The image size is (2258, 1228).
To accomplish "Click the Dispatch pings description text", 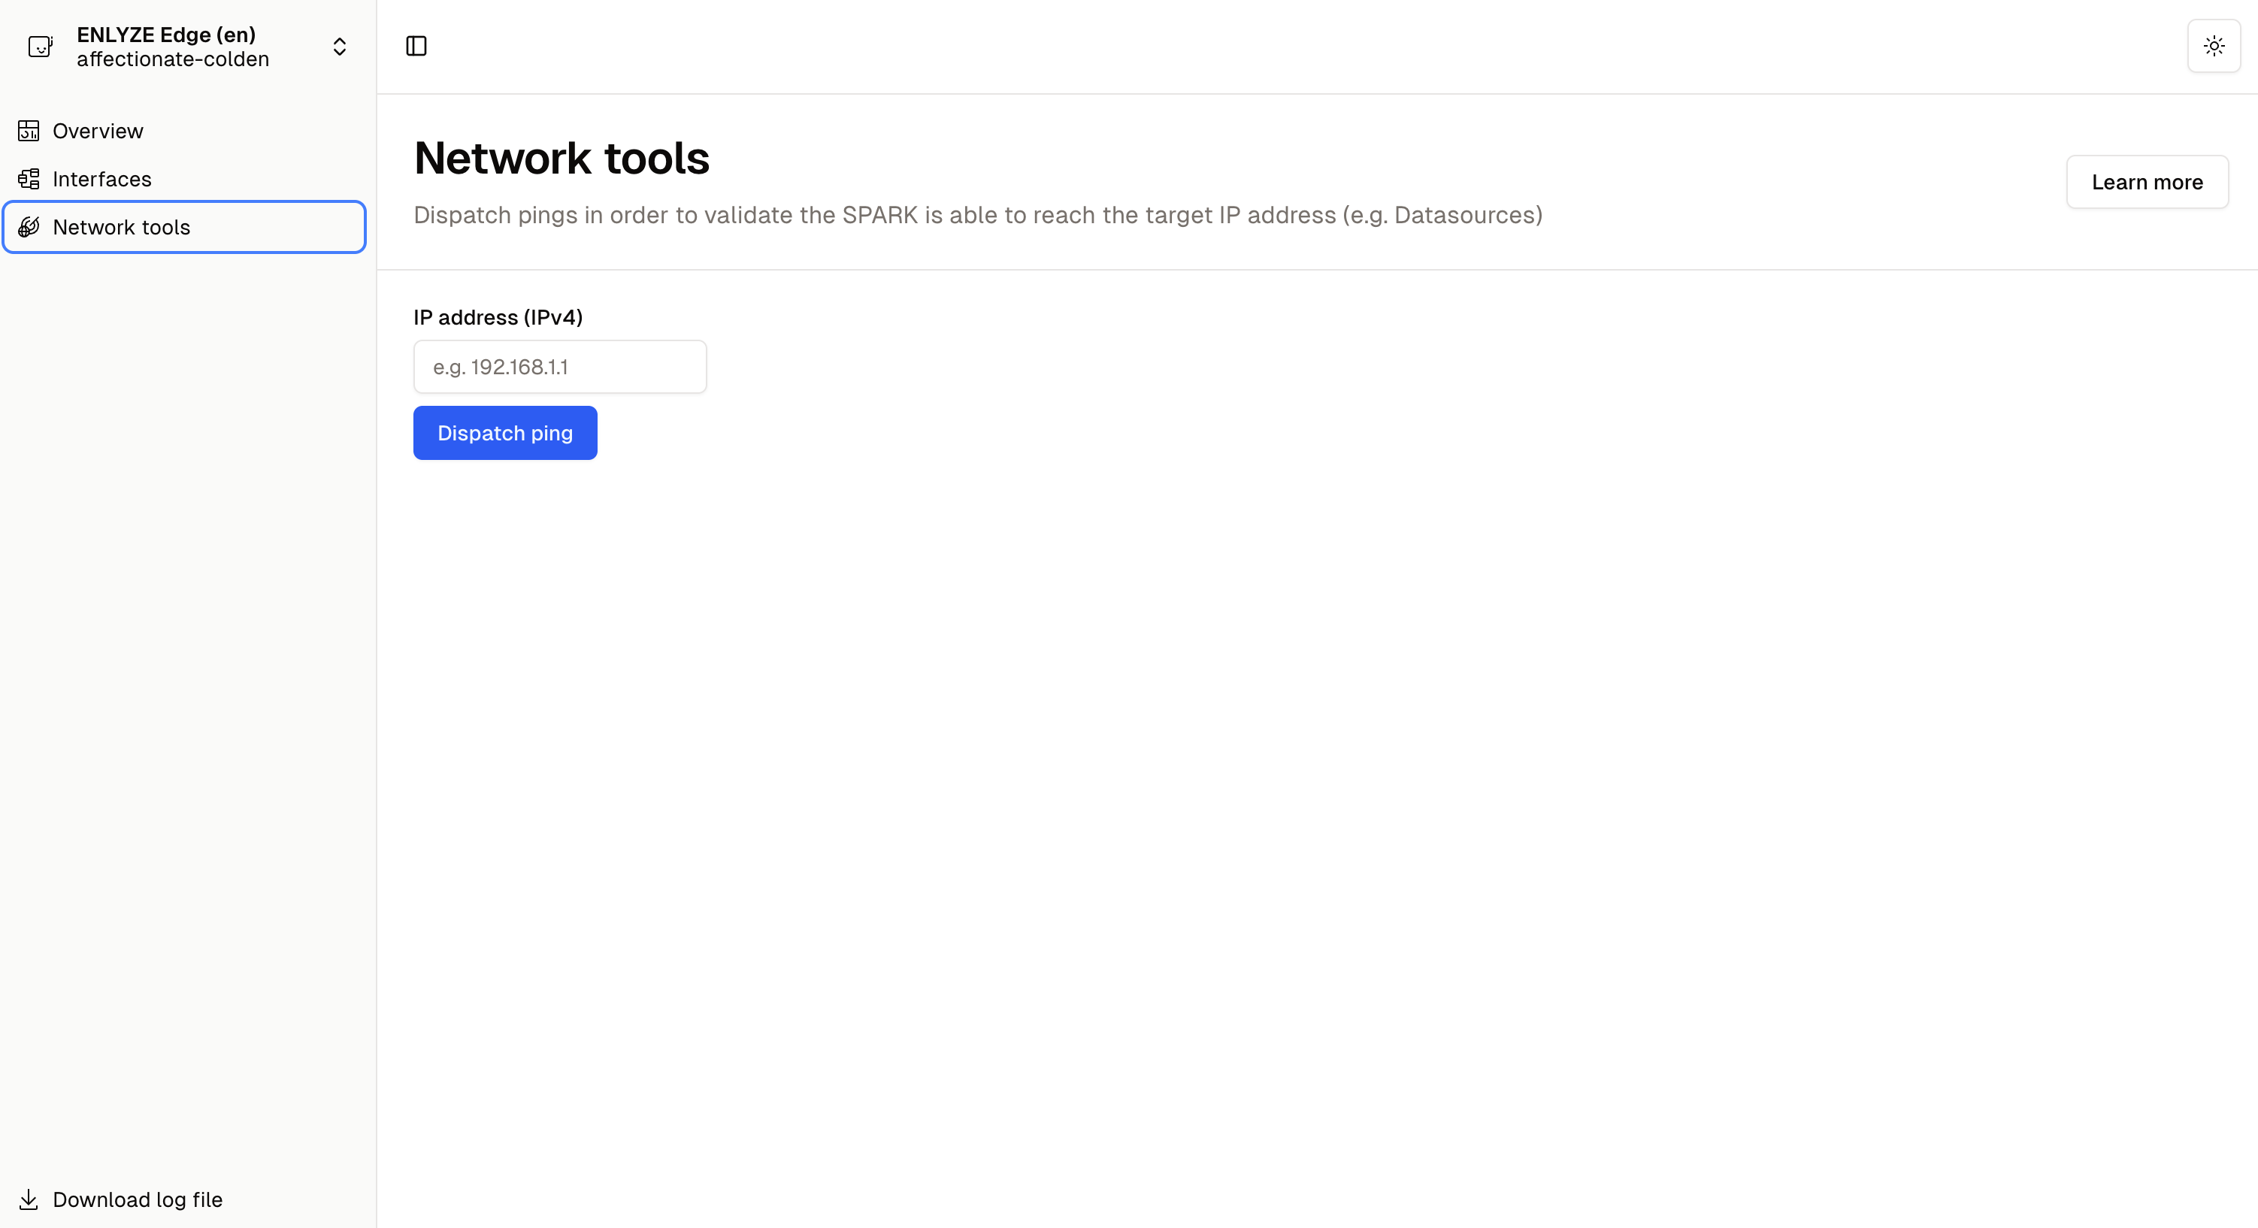I will 977,215.
